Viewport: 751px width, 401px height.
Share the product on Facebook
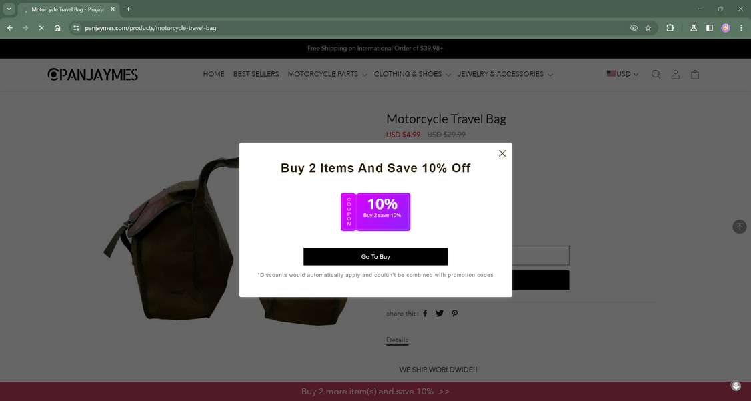(425, 314)
